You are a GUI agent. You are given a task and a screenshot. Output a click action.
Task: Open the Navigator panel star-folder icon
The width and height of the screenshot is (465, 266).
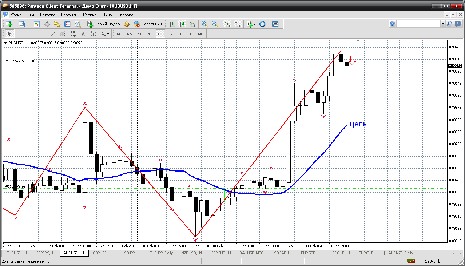coord(57,24)
